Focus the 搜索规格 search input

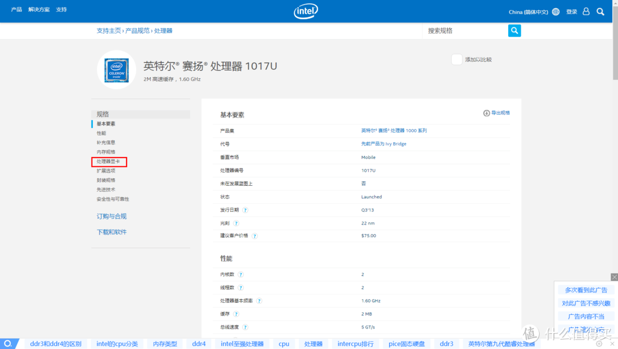(465, 31)
